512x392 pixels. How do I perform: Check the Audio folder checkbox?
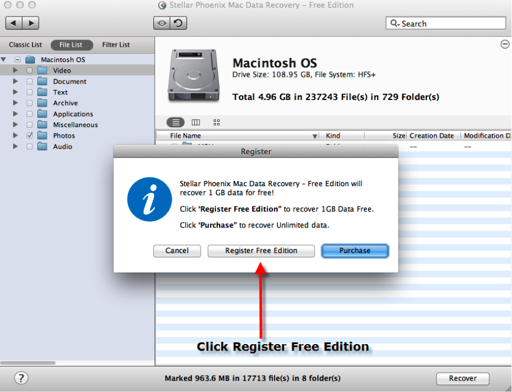[30, 147]
